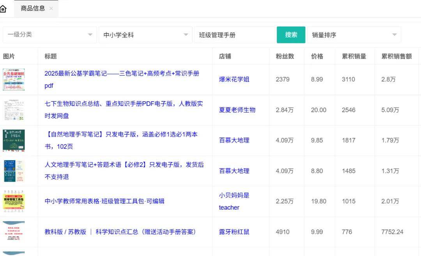This screenshot has height=256, width=421.
Task: Click the 搜索 search button
Action: 291,34
